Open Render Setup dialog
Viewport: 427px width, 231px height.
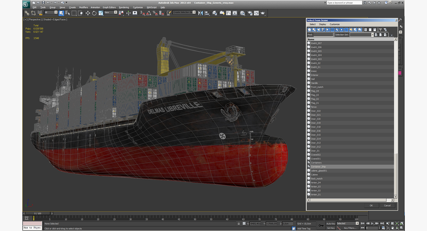pyautogui.click(x=250, y=13)
